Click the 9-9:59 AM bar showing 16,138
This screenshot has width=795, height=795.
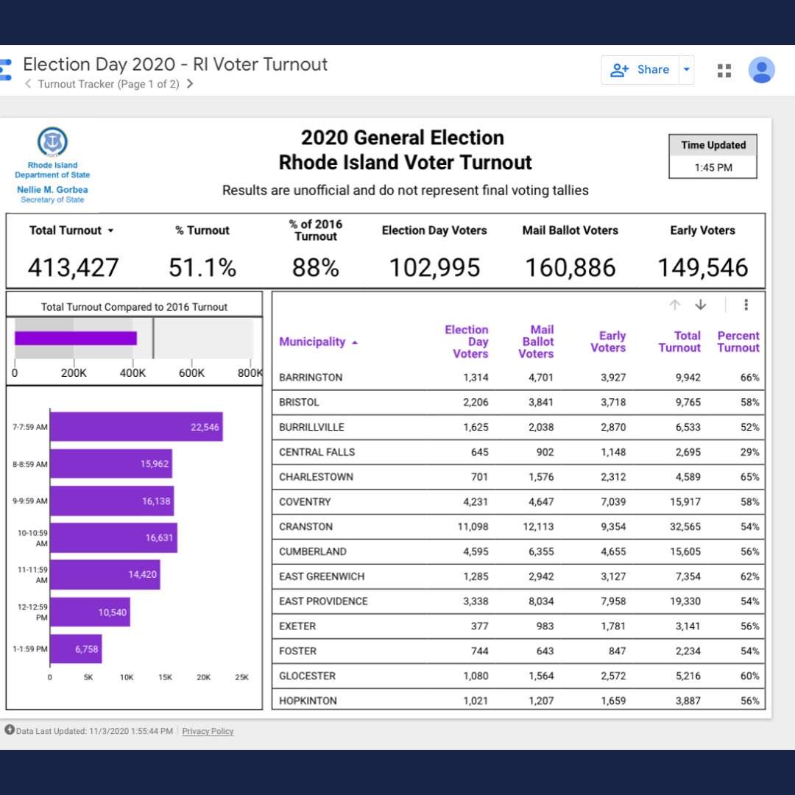112,501
